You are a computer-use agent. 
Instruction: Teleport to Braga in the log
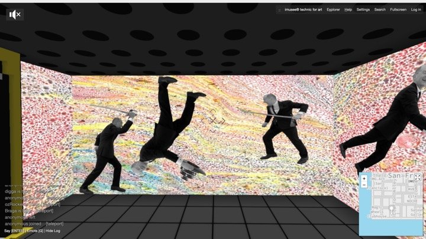(44, 211)
